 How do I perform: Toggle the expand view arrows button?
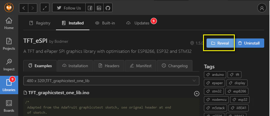pyautogui.click(x=45, y=8)
